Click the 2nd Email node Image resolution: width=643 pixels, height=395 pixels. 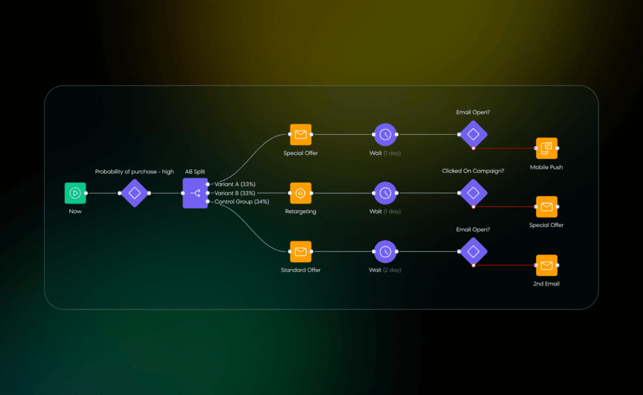[546, 266]
